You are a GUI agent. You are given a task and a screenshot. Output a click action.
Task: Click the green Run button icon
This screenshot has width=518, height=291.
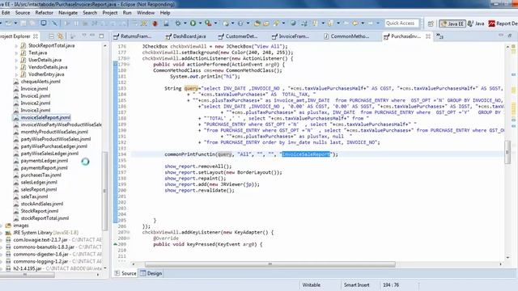193,23
